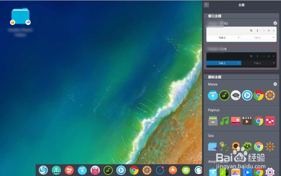Click the search icon in light theme preview
This screenshot has height=176, width=281.
(x=251, y=31)
